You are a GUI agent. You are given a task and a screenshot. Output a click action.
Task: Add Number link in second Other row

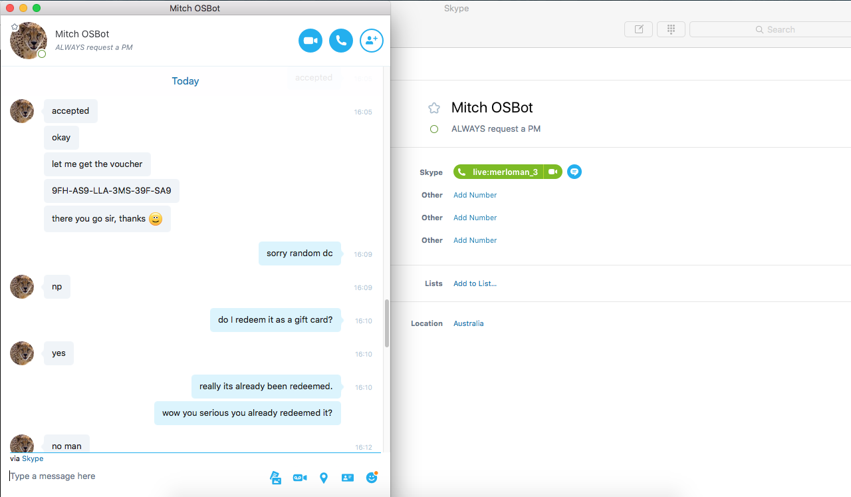click(475, 218)
